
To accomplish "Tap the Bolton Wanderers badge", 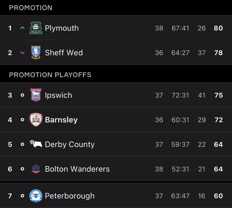I will coord(36,169).
